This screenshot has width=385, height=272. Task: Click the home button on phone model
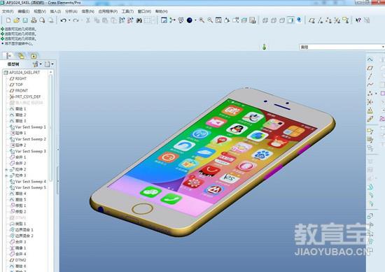point(142,209)
